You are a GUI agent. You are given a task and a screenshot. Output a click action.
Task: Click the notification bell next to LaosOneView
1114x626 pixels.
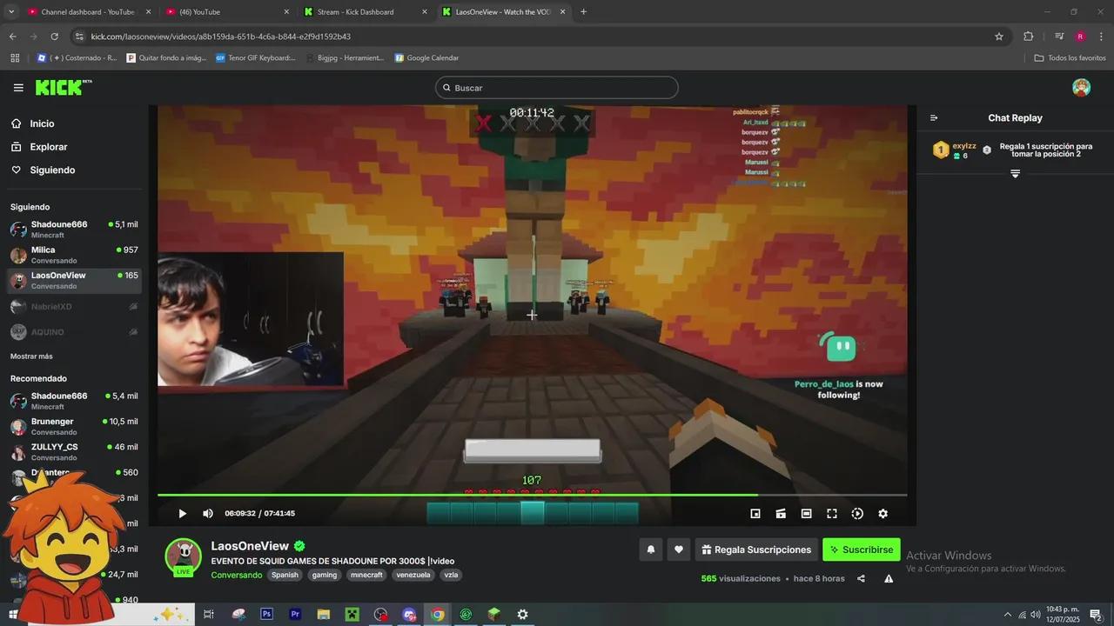[650, 549]
